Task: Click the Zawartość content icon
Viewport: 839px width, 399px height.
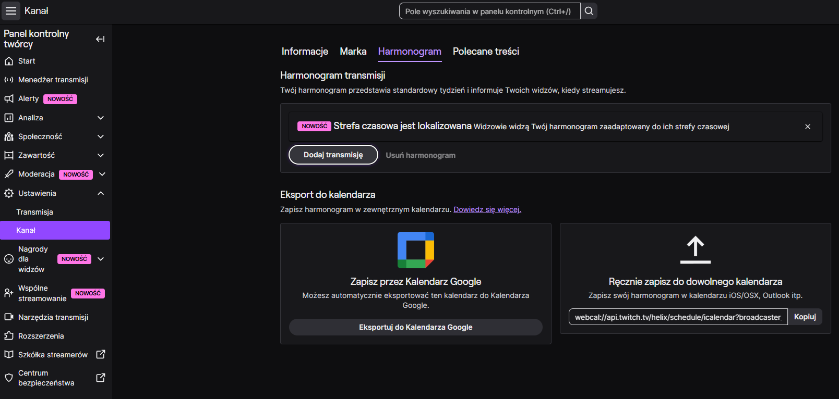Action: (x=9, y=155)
